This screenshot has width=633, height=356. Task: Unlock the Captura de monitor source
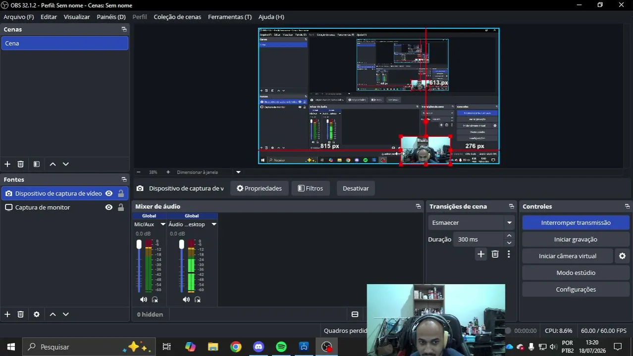[120, 207]
